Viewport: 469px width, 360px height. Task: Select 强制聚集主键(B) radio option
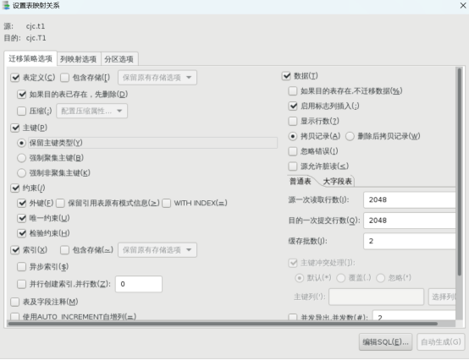coord(21,158)
